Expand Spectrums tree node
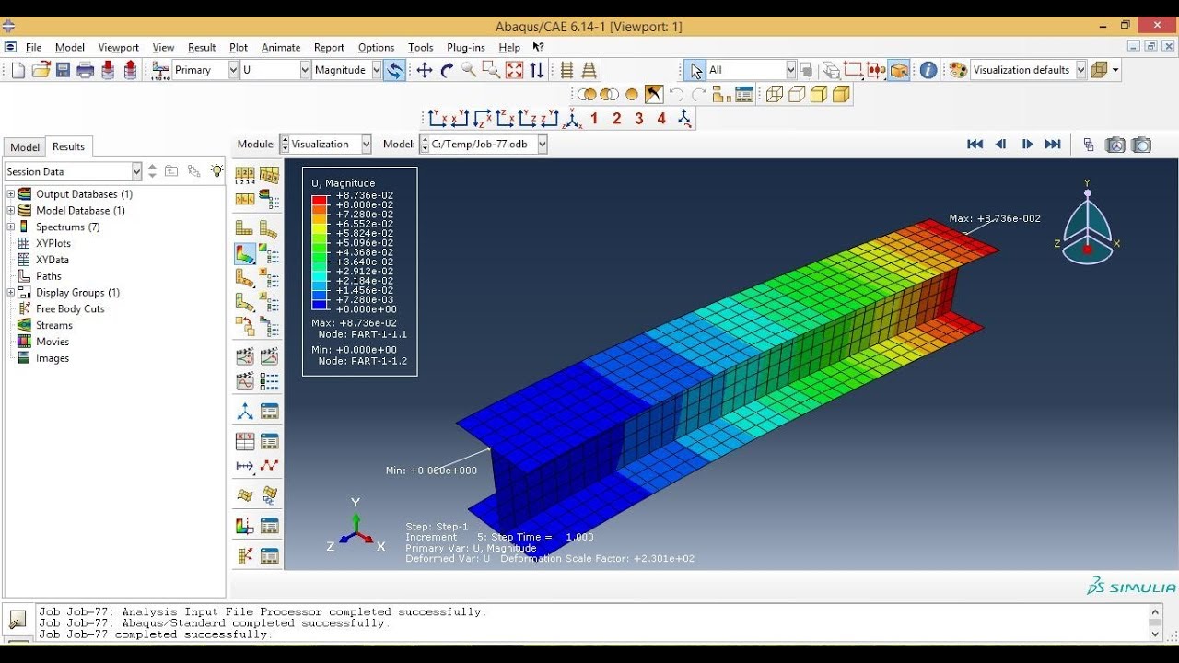 coord(11,227)
